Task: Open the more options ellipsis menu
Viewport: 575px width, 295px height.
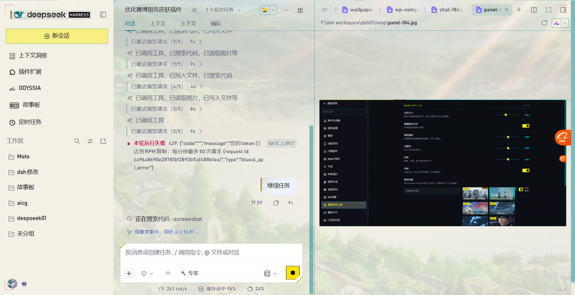Action: coord(286,10)
